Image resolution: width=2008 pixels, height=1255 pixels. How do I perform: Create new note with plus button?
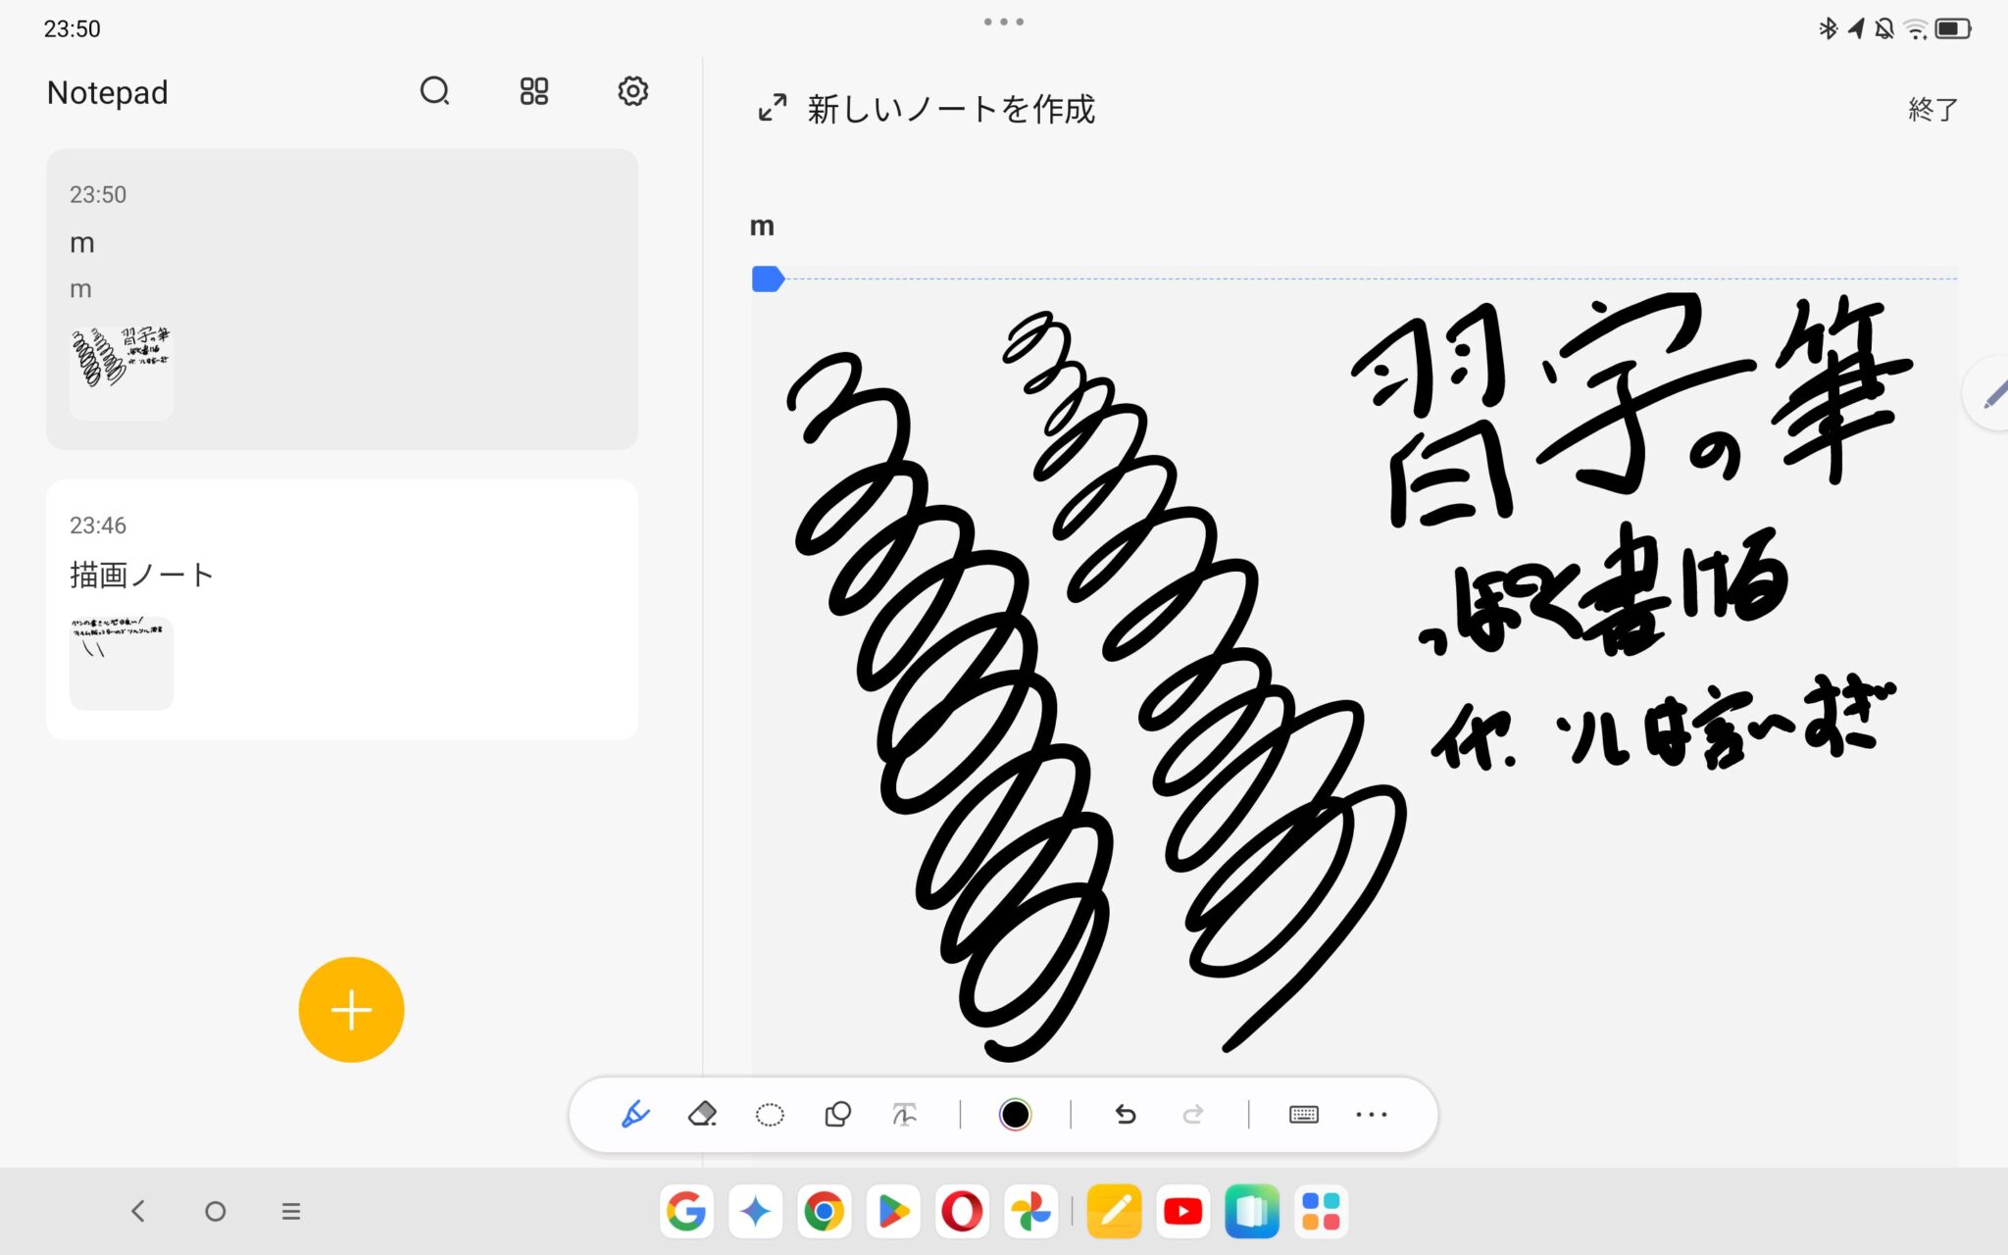[x=351, y=1010]
